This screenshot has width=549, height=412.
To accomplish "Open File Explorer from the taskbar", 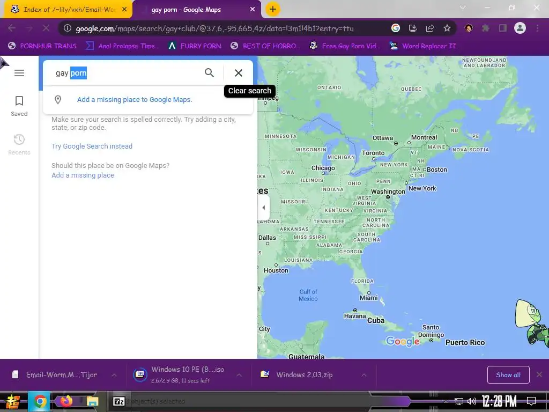I will click(92, 401).
